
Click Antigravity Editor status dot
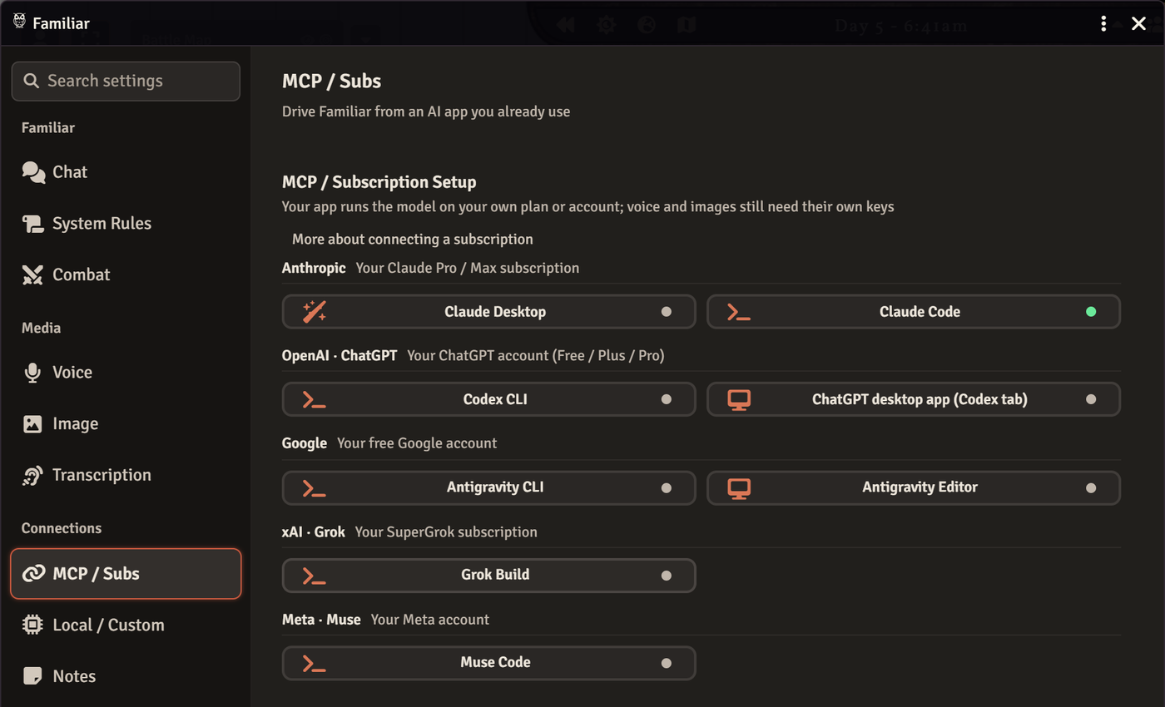coord(1091,487)
